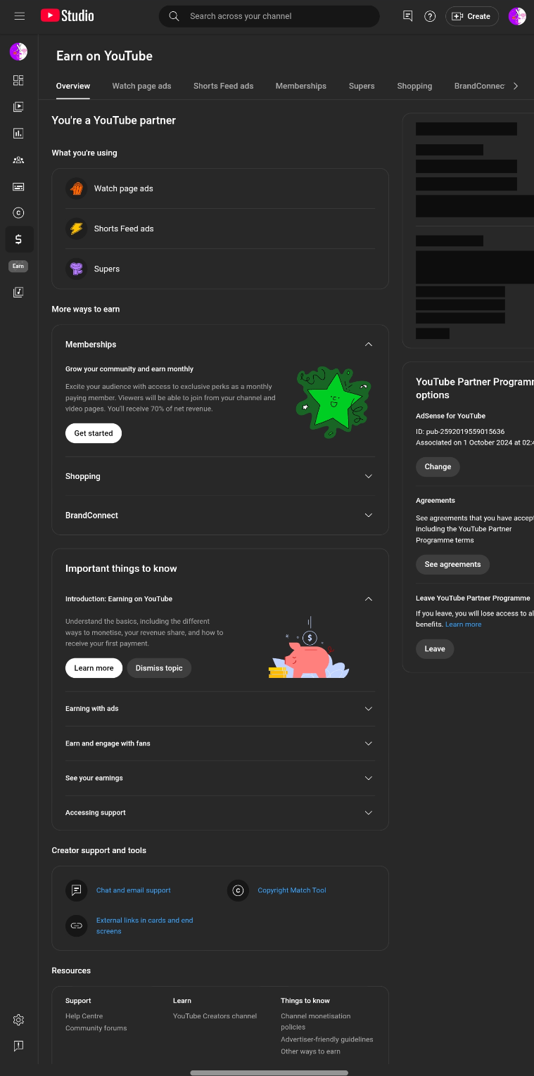Viewport: 534px width, 1076px height.
Task: Click the account avatar in top right
Action: [x=517, y=16]
